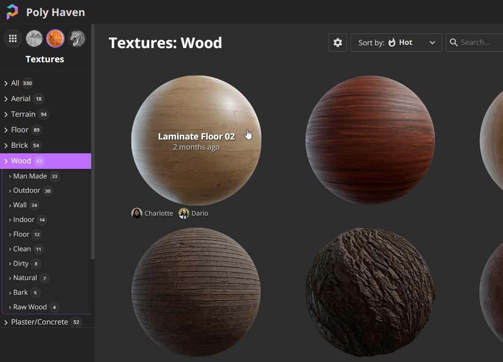Click the search magnifier icon
The height and width of the screenshot is (362, 503).
[x=454, y=43]
